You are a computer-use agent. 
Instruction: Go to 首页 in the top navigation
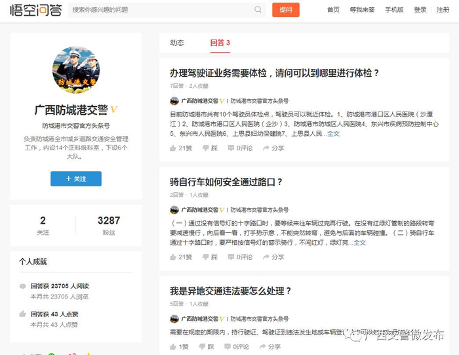pos(333,10)
